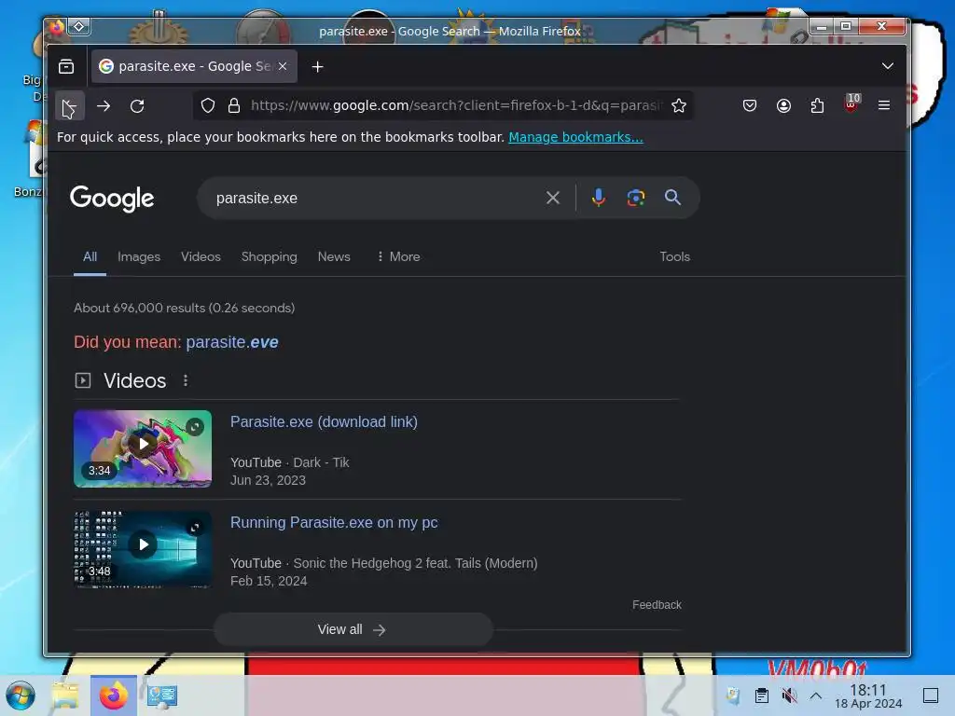Viewport: 955px width, 716px height.
Task: Open Running Parasite.exe on my pc result
Action: tap(334, 522)
